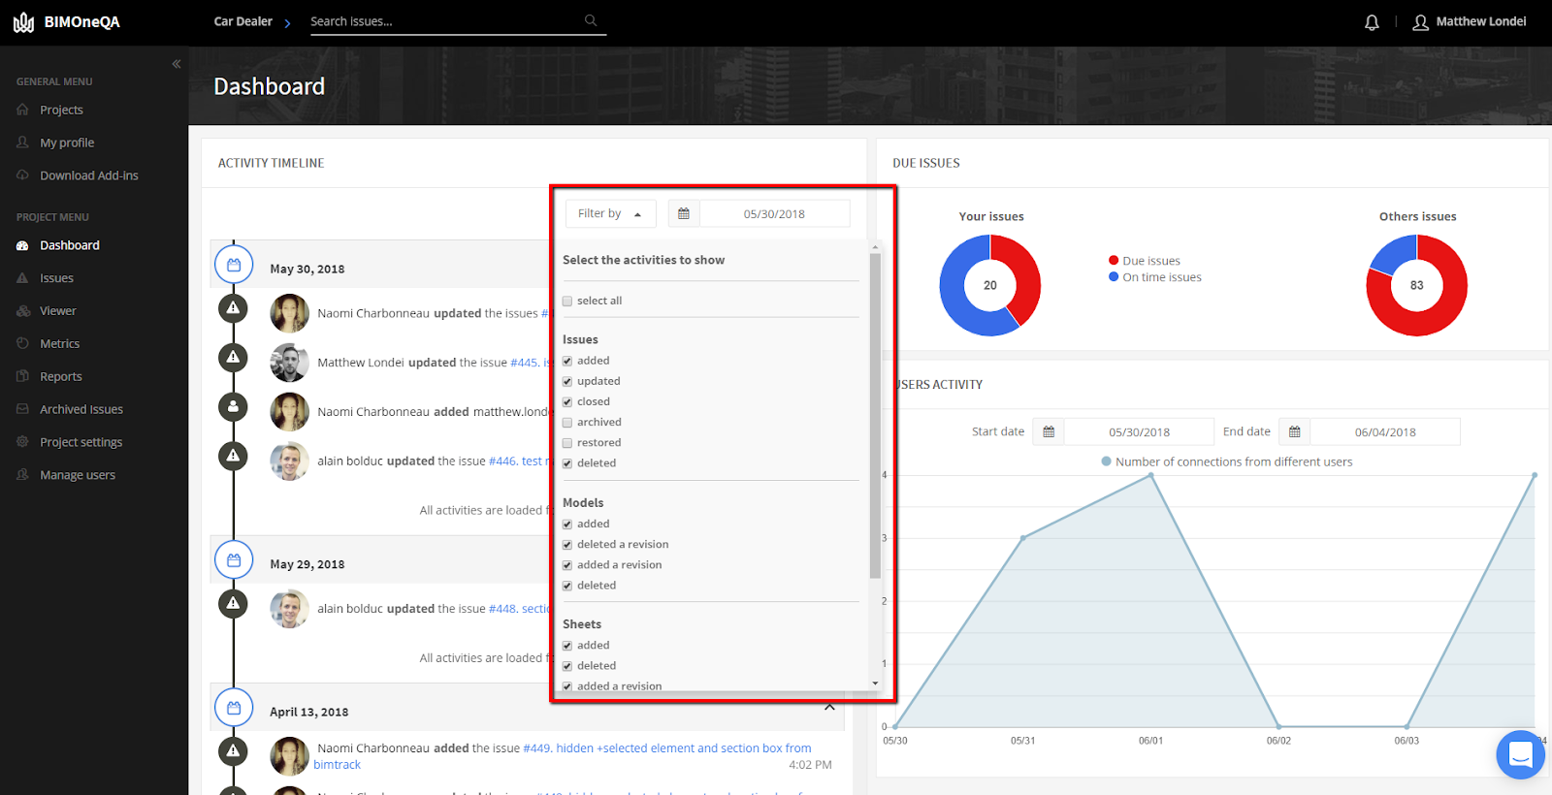
Task: Click the activity filter calendar icon
Action: [684, 213]
